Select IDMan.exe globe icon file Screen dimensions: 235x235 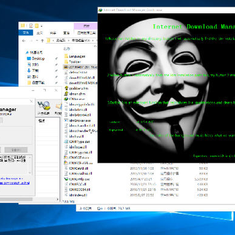[77, 99]
